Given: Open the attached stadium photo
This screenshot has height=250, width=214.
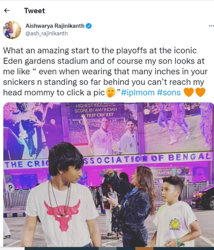Looking at the screenshot, I should point(108,175).
